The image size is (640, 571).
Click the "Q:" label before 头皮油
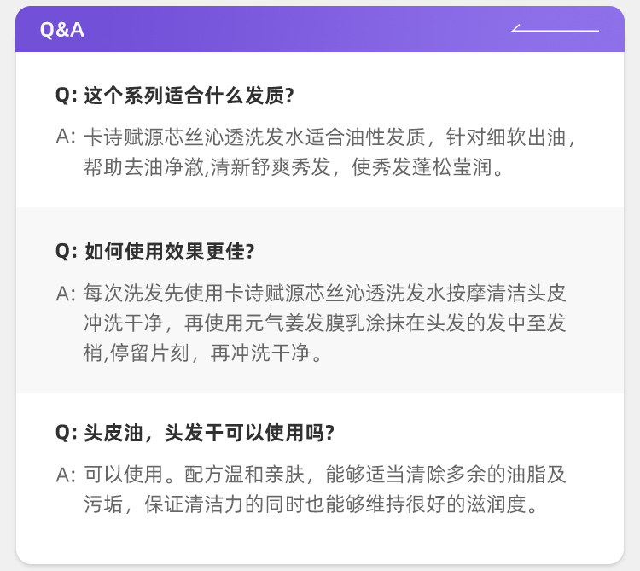pos(67,433)
